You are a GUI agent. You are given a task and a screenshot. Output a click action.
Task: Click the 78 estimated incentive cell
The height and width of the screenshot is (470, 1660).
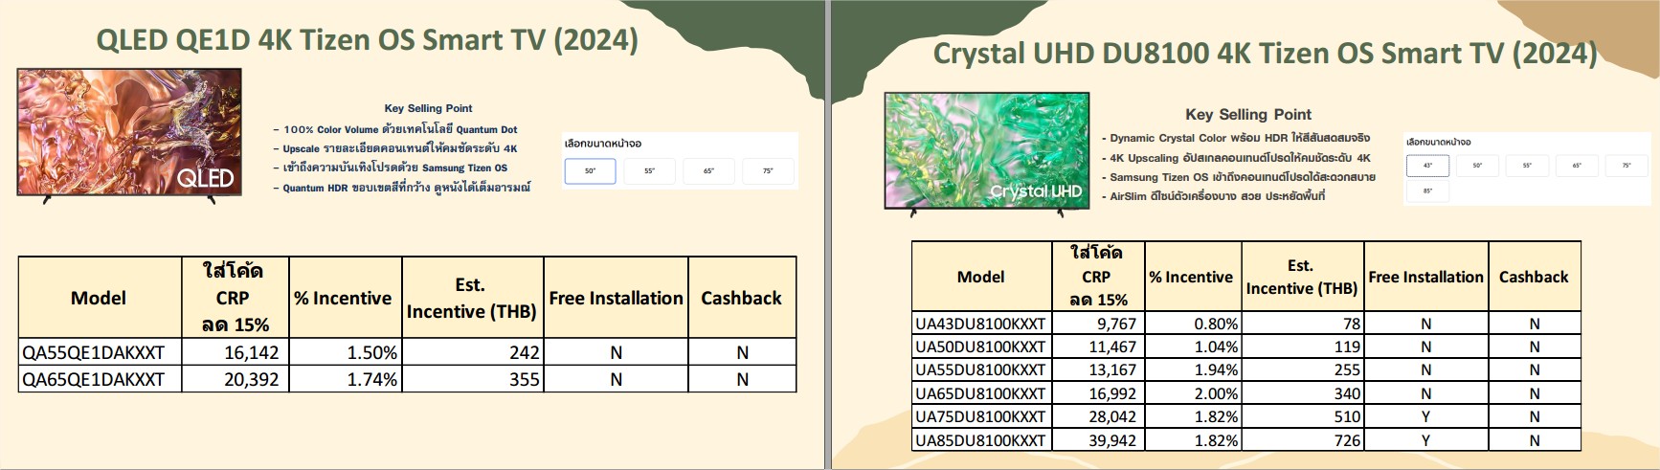point(1303,324)
